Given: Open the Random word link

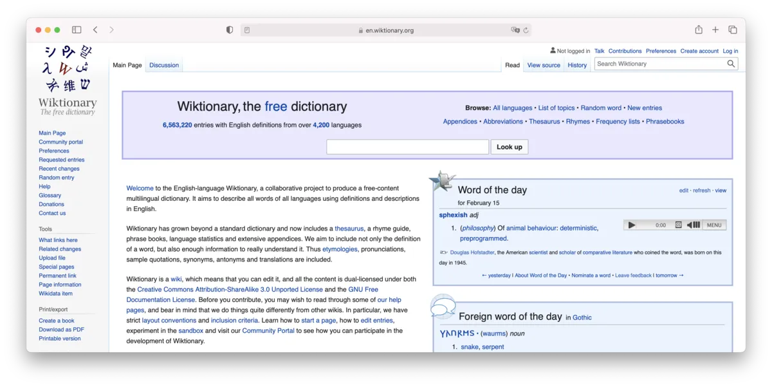Looking at the screenshot, I should click(601, 108).
